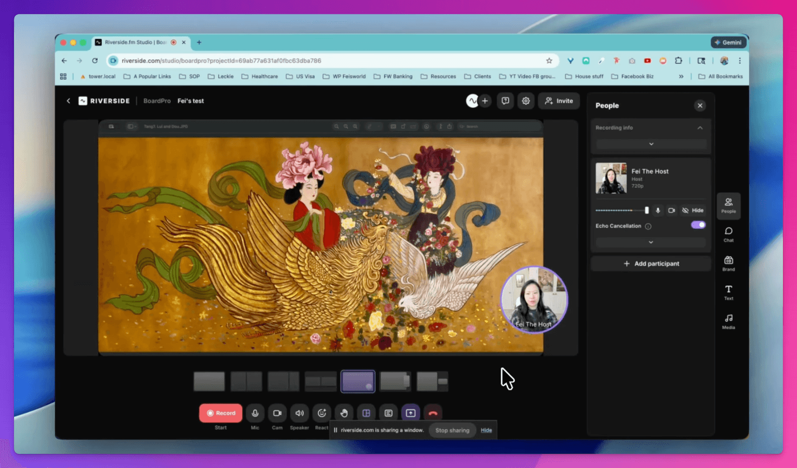Show more bookmarks with the double chevron
The height and width of the screenshot is (468, 797).
[681, 77]
